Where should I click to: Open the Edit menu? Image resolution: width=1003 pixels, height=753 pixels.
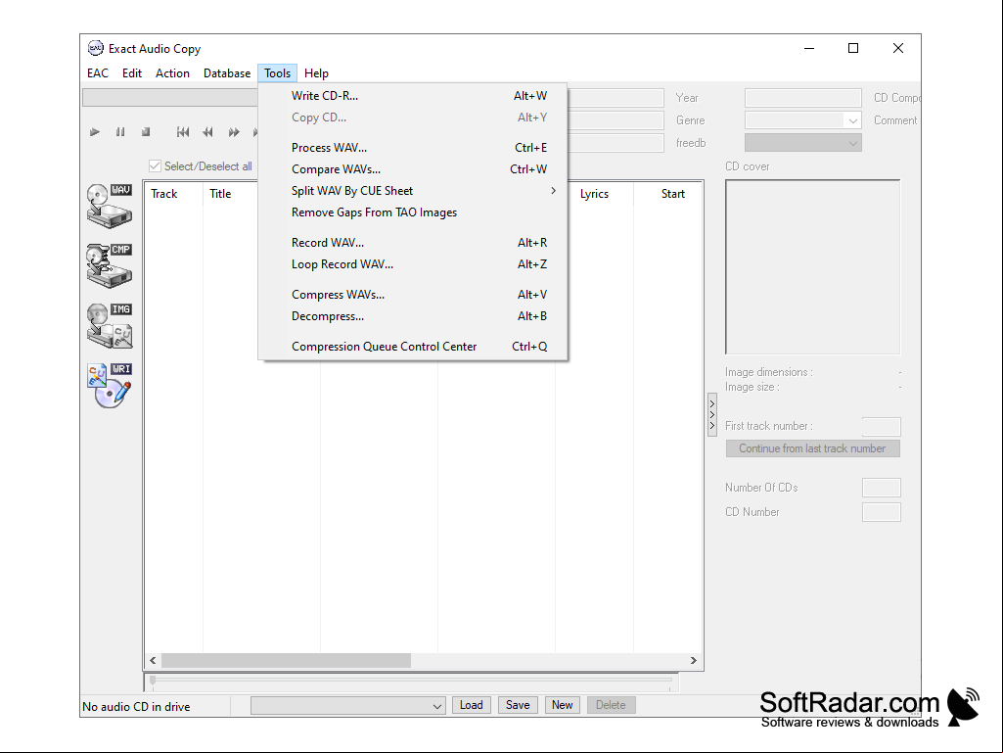(132, 73)
